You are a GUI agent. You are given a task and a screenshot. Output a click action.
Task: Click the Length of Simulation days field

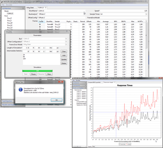coord(25,48)
